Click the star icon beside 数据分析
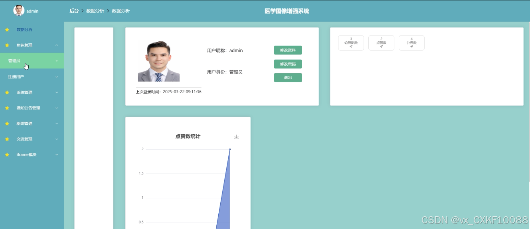 (7, 29)
